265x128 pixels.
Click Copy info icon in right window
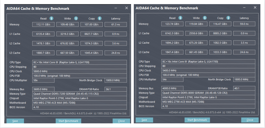point(228,18)
